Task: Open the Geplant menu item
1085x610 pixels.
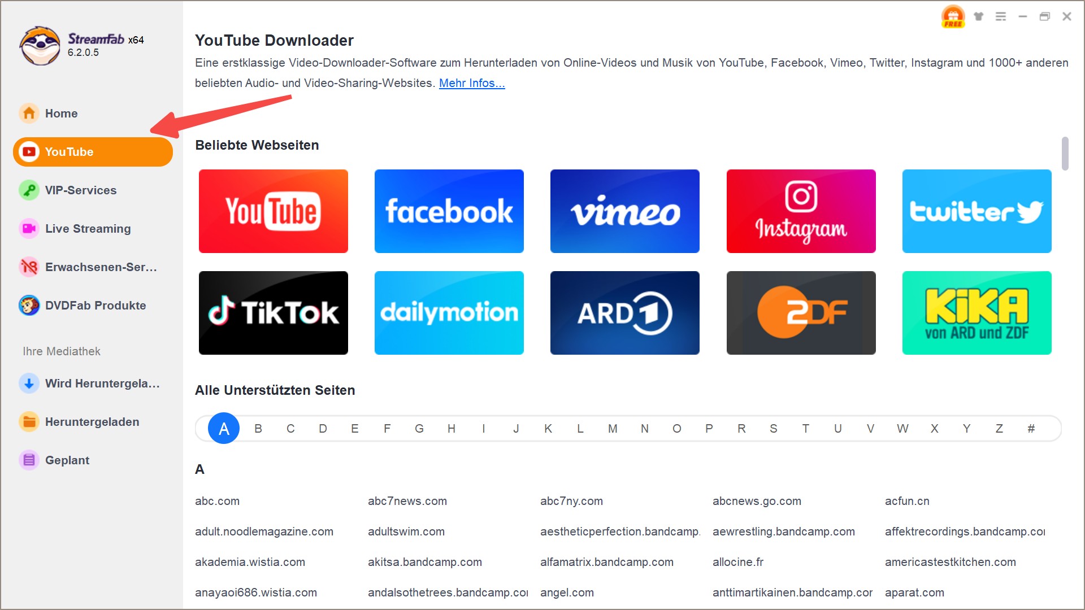Action: [67, 460]
